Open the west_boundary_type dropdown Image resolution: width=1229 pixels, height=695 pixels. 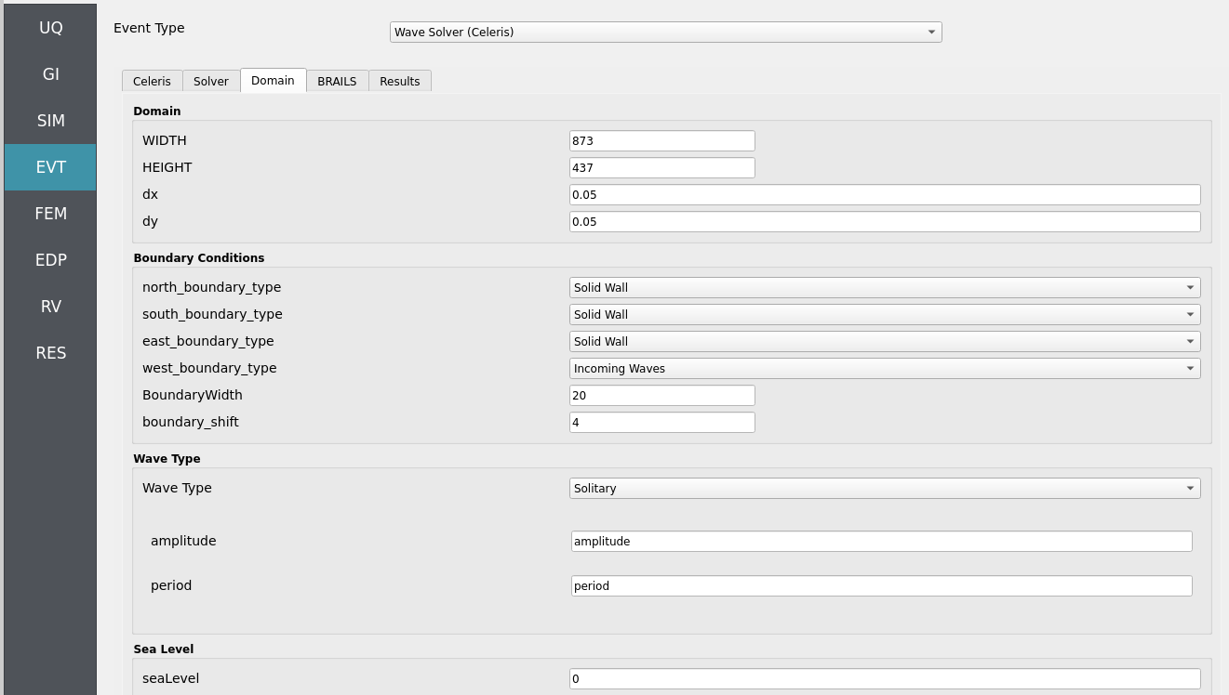coord(885,369)
